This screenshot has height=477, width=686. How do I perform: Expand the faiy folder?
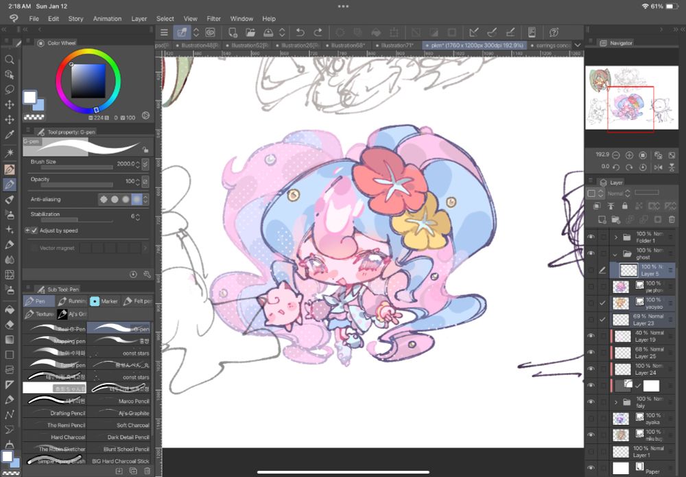pyautogui.click(x=616, y=402)
